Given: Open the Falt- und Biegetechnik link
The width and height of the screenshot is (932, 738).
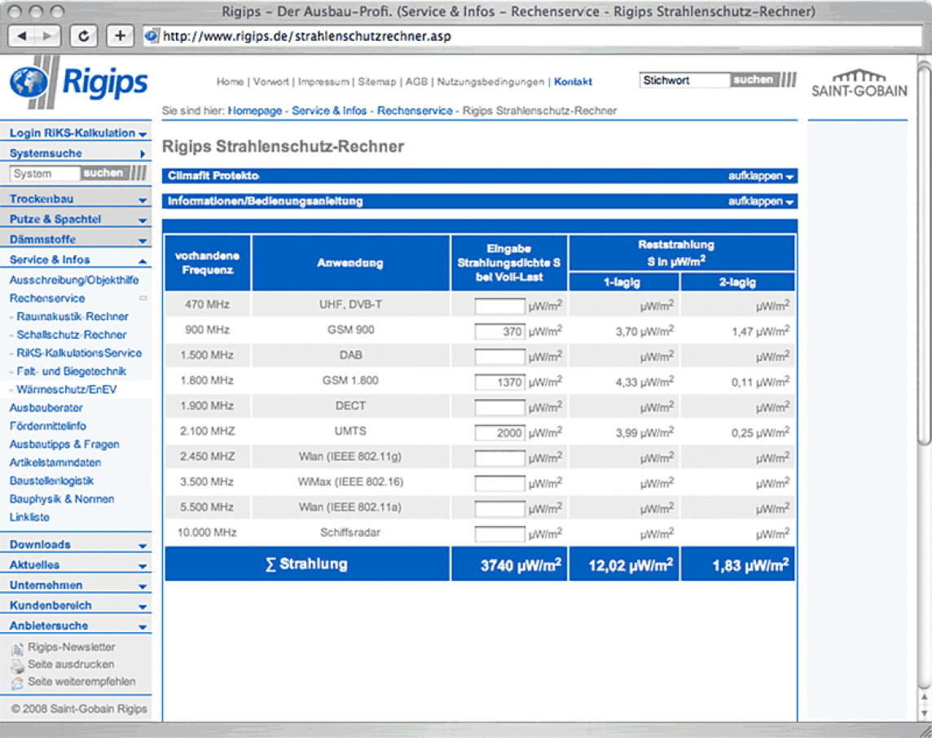Looking at the screenshot, I should tap(72, 371).
